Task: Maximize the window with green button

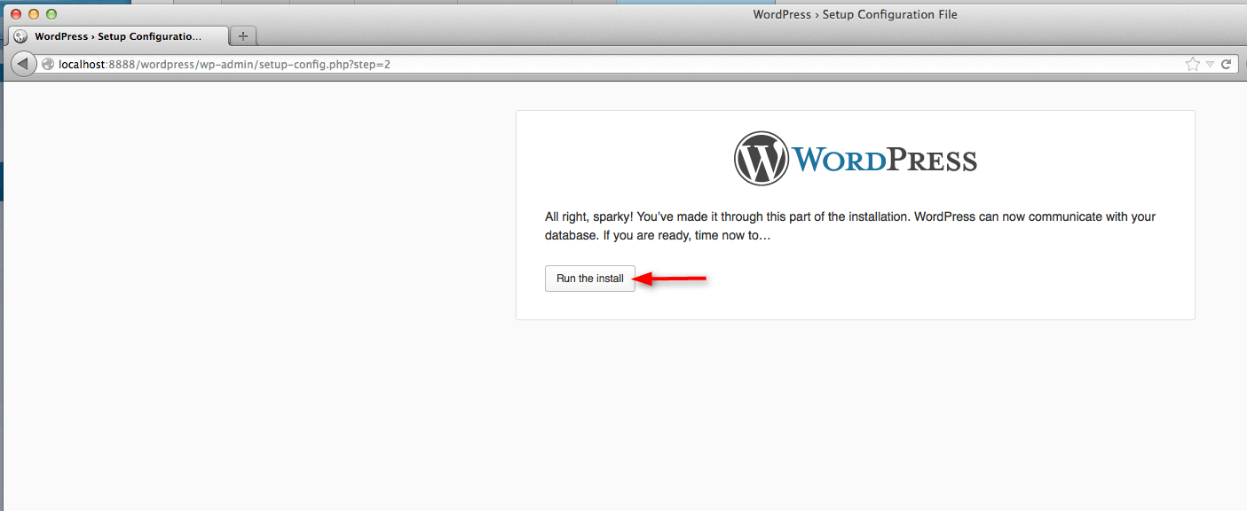Action: (x=51, y=14)
